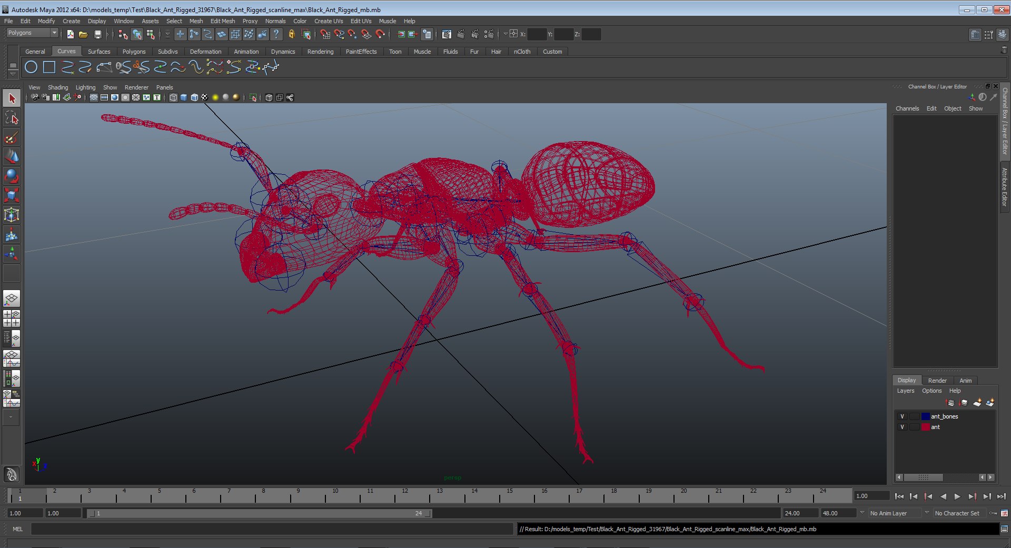The height and width of the screenshot is (548, 1011).
Task: Click the help question mark mask icon
Action: [276, 34]
